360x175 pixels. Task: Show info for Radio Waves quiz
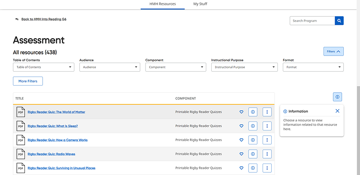click(253, 154)
